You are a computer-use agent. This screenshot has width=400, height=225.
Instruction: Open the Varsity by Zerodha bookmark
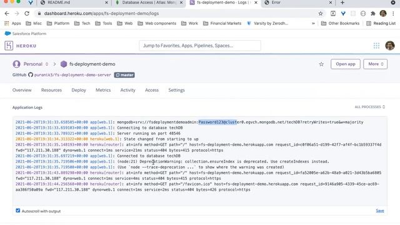click(x=267, y=23)
